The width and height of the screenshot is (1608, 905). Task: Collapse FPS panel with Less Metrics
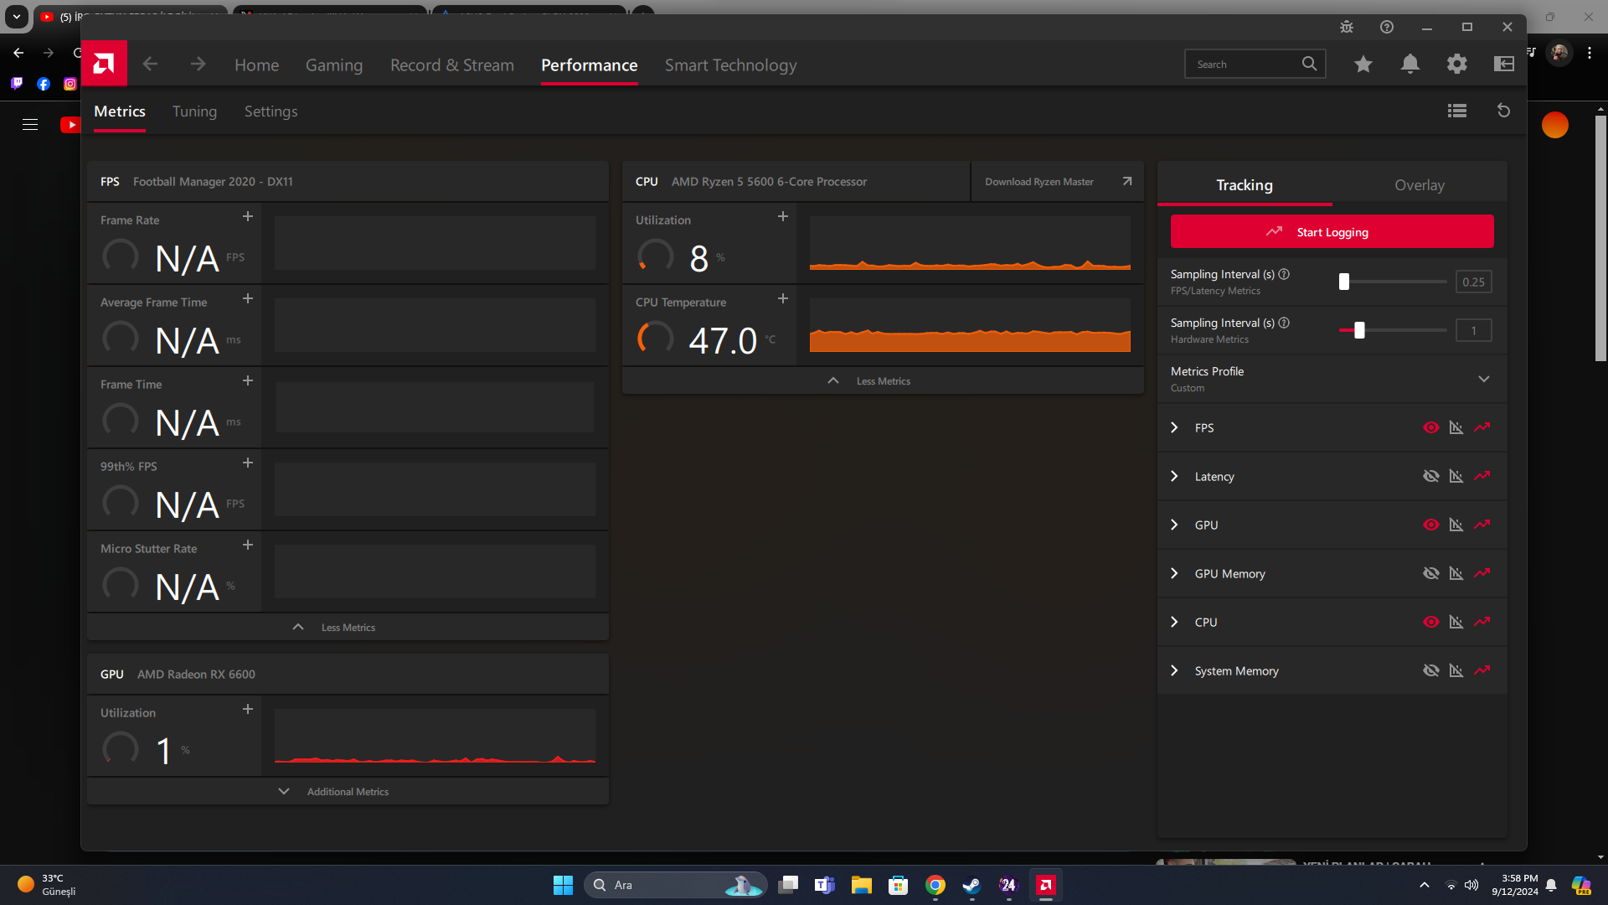click(348, 627)
